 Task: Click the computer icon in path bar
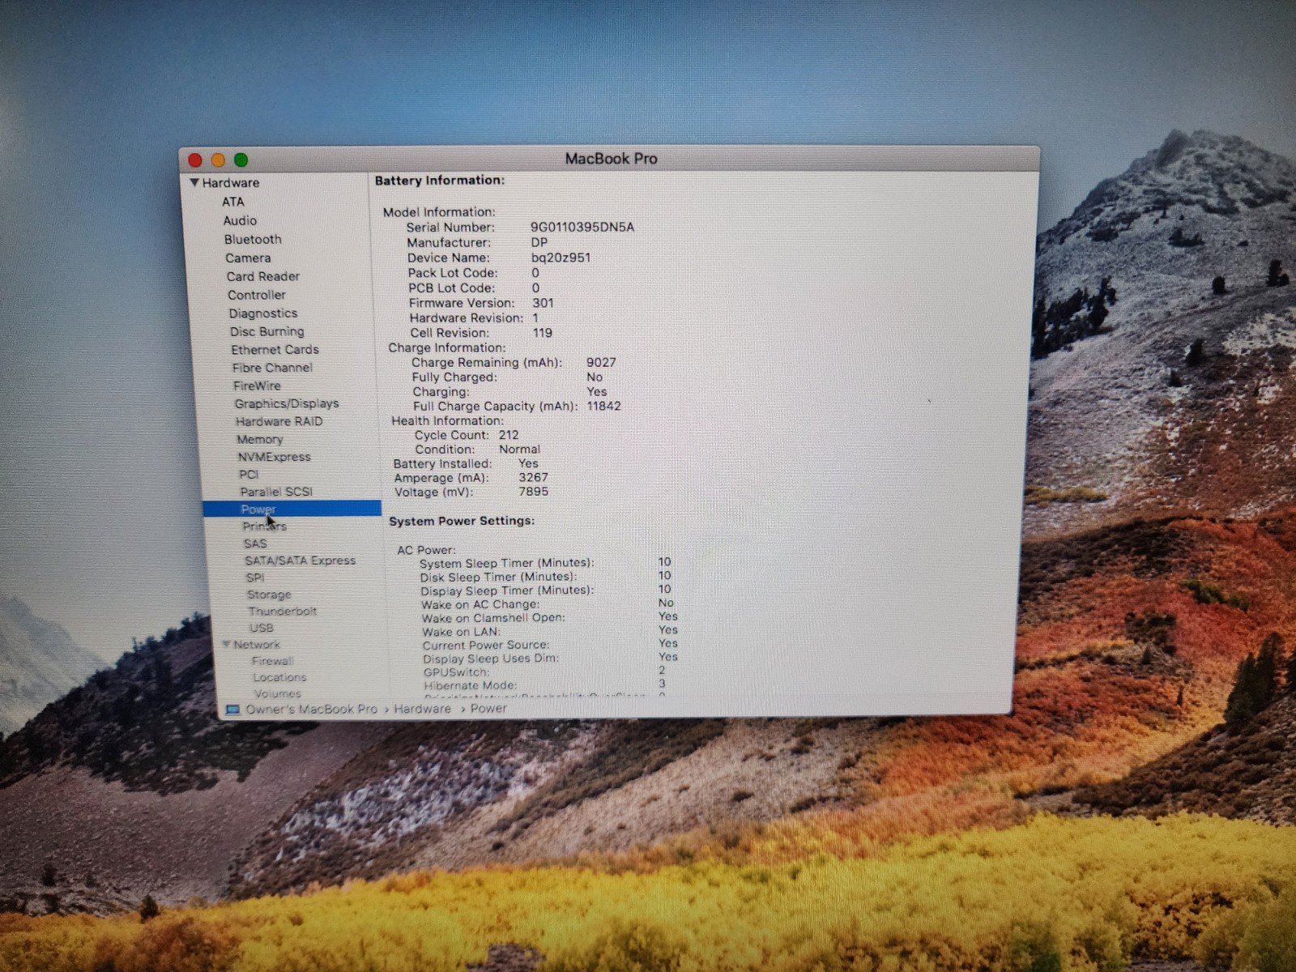[233, 710]
